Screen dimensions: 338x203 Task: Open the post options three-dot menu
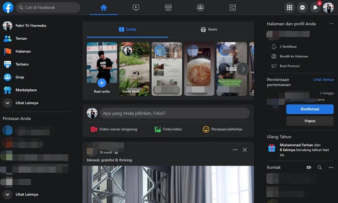pyautogui.click(x=235, y=150)
